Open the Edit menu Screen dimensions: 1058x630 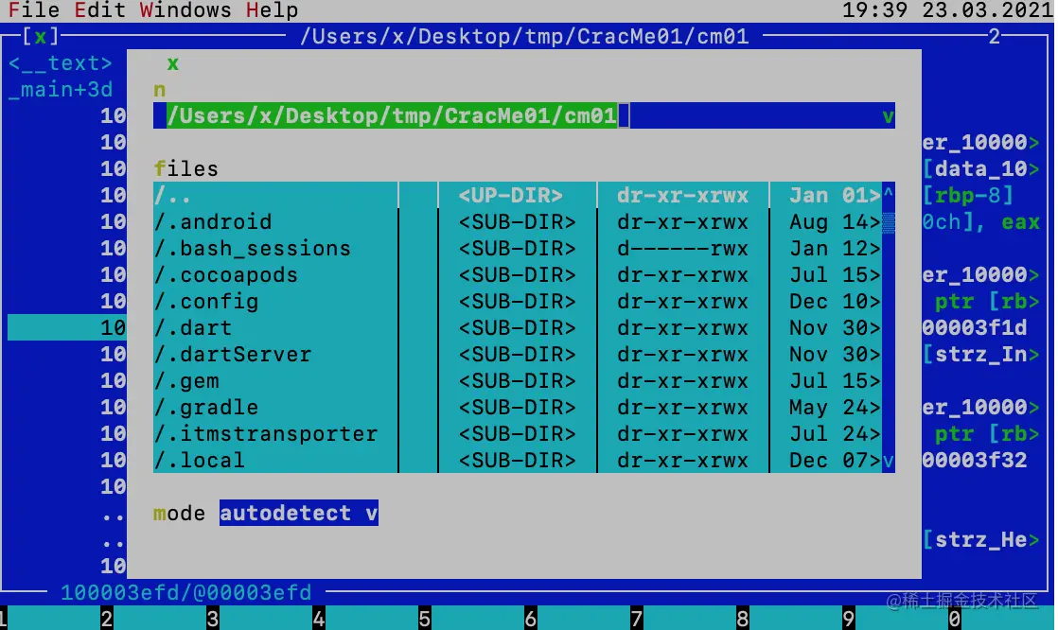(99, 10)
